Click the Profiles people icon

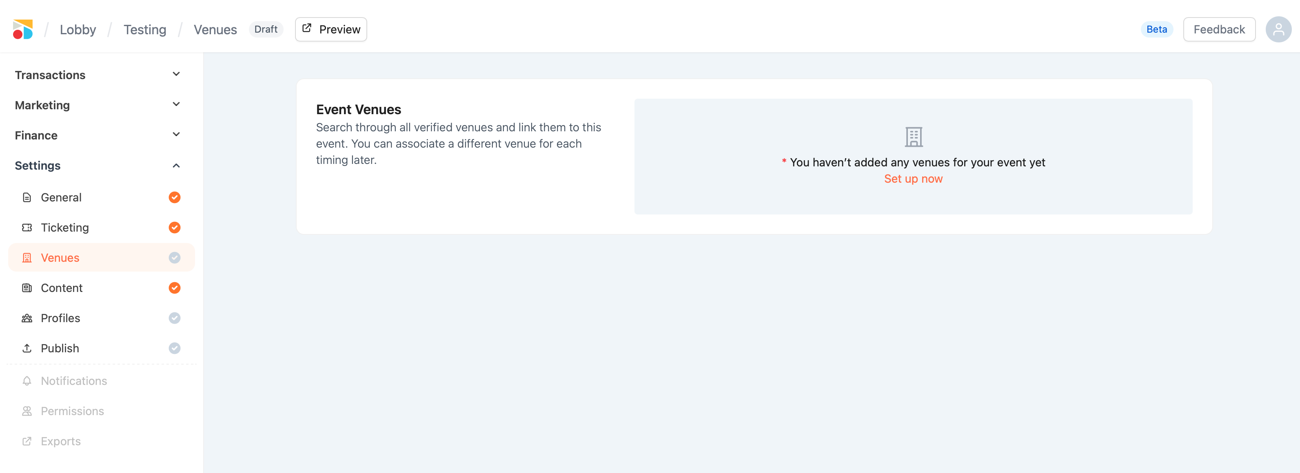click(27, 318)
